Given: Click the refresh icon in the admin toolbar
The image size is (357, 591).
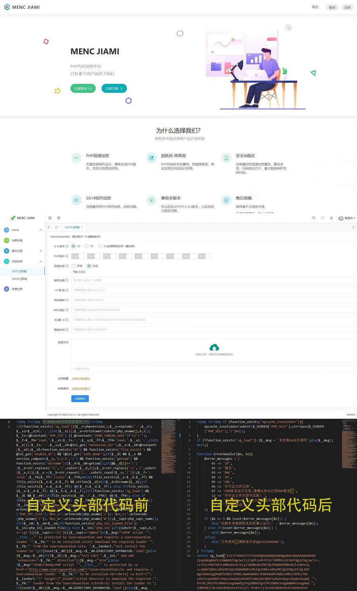Looking at the screenshot, I should [x=59, y=218].
